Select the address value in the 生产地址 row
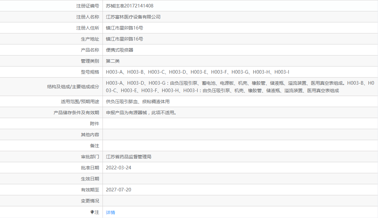 click(x=124, y=39)
